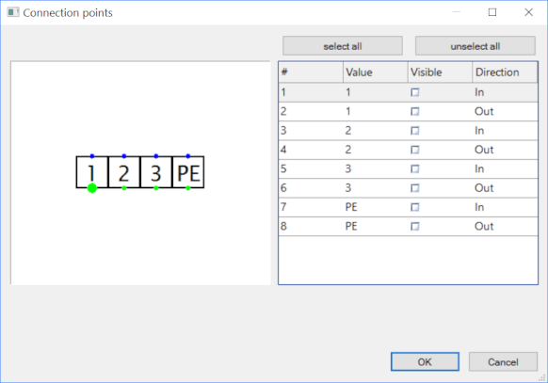Click the green connection dot below PE terminal
The image size is (548, 383).
(x=188, y=188)
